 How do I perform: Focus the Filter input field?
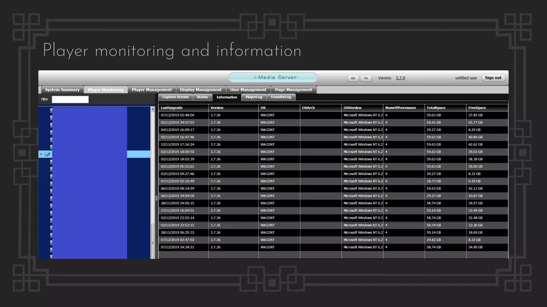[x=70, y=99]
